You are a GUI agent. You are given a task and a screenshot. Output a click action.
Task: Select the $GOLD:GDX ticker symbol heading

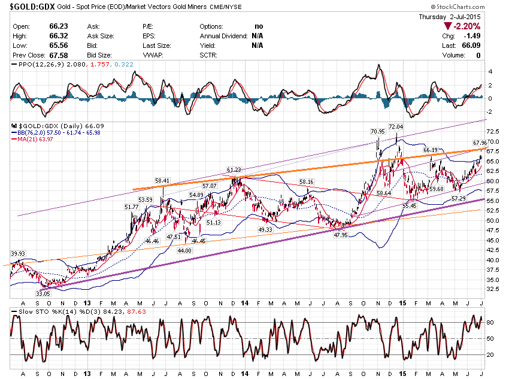32,6
